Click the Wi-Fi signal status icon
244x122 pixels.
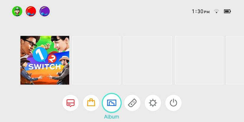click(216, 11)
